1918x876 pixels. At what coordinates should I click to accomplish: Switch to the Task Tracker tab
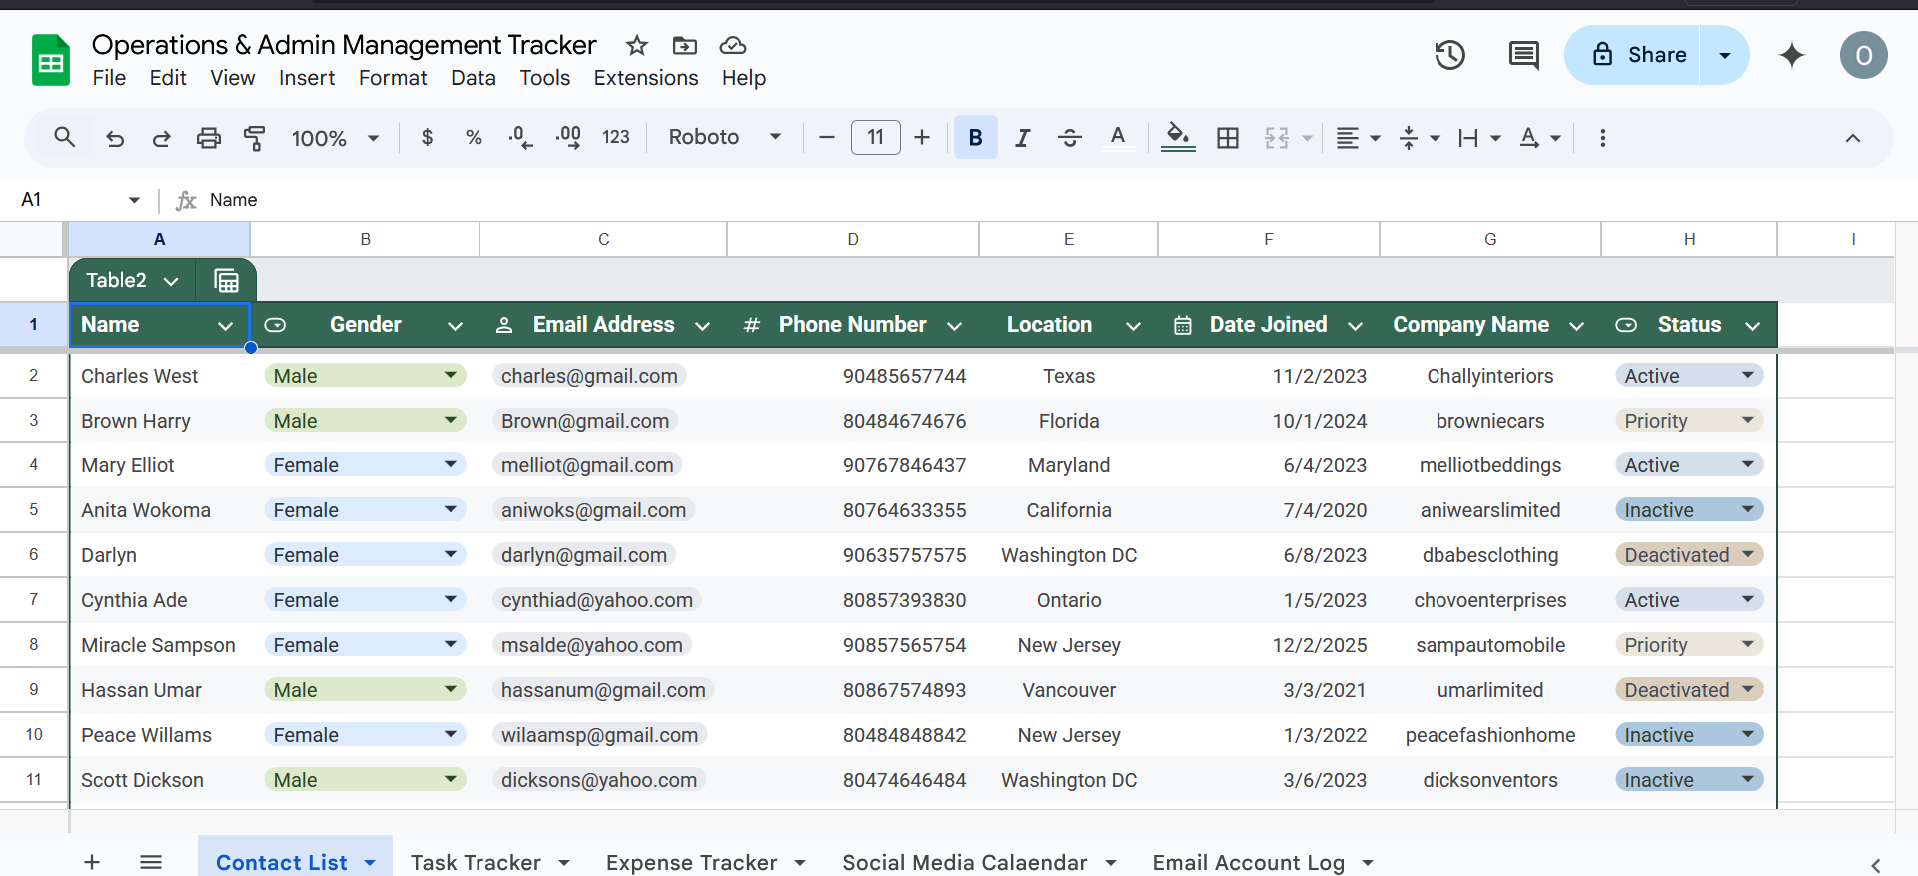coord(476,862)
